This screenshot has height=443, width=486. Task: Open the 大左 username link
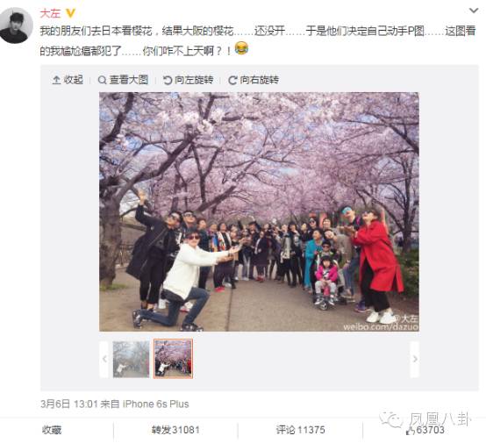pyautogui.click(x=50, y=13)
